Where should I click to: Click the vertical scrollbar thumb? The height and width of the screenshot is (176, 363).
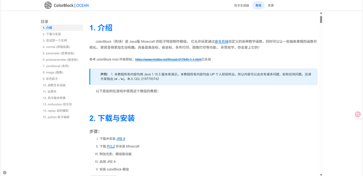[321, 19]
